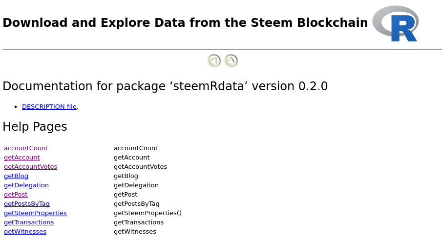Visit the getPost link
This screenshot has height=240, width=442.
pos(16,195)
